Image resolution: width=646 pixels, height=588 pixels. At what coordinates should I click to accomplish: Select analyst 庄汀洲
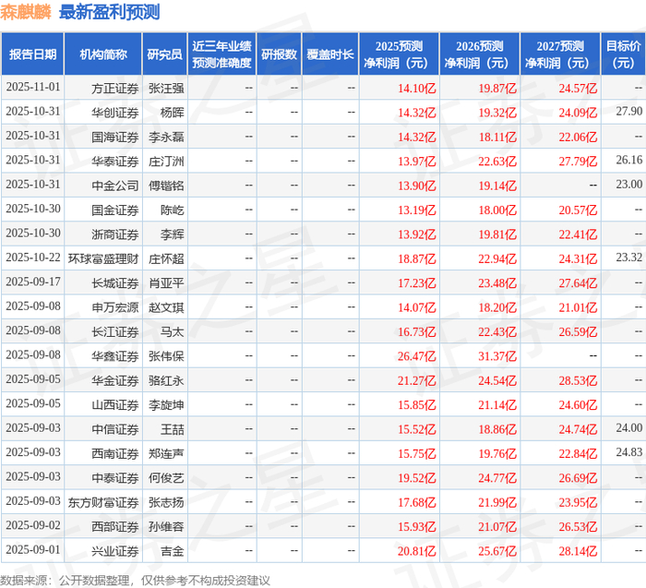point(166,162)
